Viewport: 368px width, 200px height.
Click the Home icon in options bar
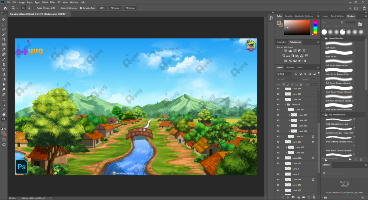pos(5,8)
